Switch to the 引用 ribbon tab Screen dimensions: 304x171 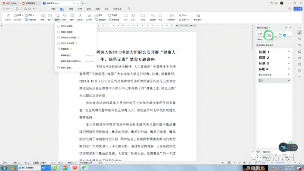[x=79, y=9]
